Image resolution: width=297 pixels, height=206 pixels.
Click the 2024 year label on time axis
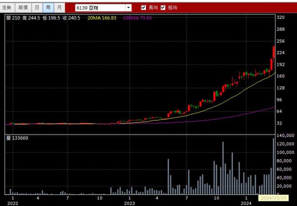[246, 204]
